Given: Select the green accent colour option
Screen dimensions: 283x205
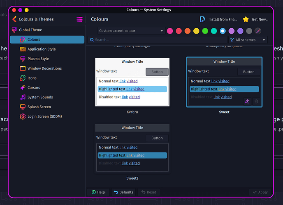Looking at the screenshot, I should [205, 31].
